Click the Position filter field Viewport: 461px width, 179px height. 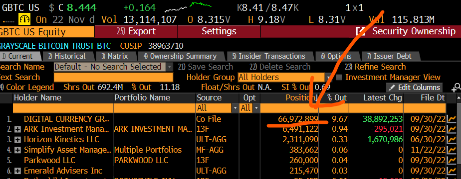(289, 108)
